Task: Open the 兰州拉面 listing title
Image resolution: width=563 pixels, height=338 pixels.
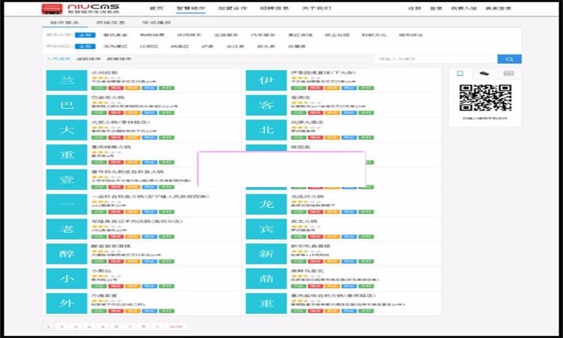Action: (104, 73)
